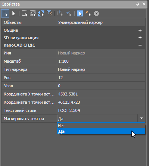Screen dimensions: 149x166
Task: Click the orange cross deselect icon
Action: click(x=88, y=13)
